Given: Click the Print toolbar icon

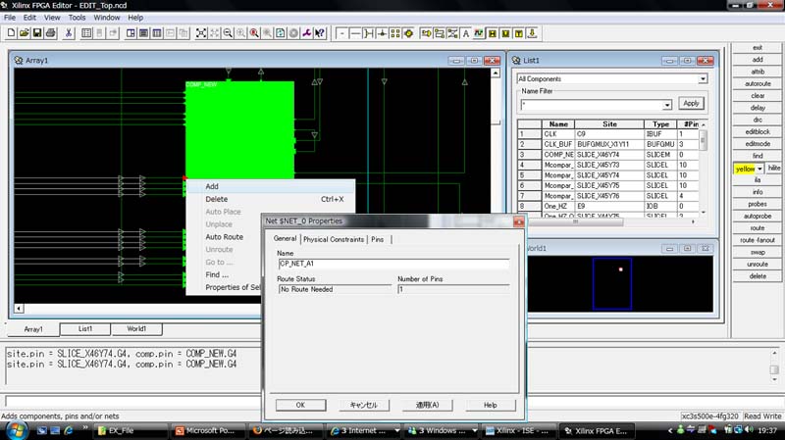Looking at the screenshot, I should 51,33.
